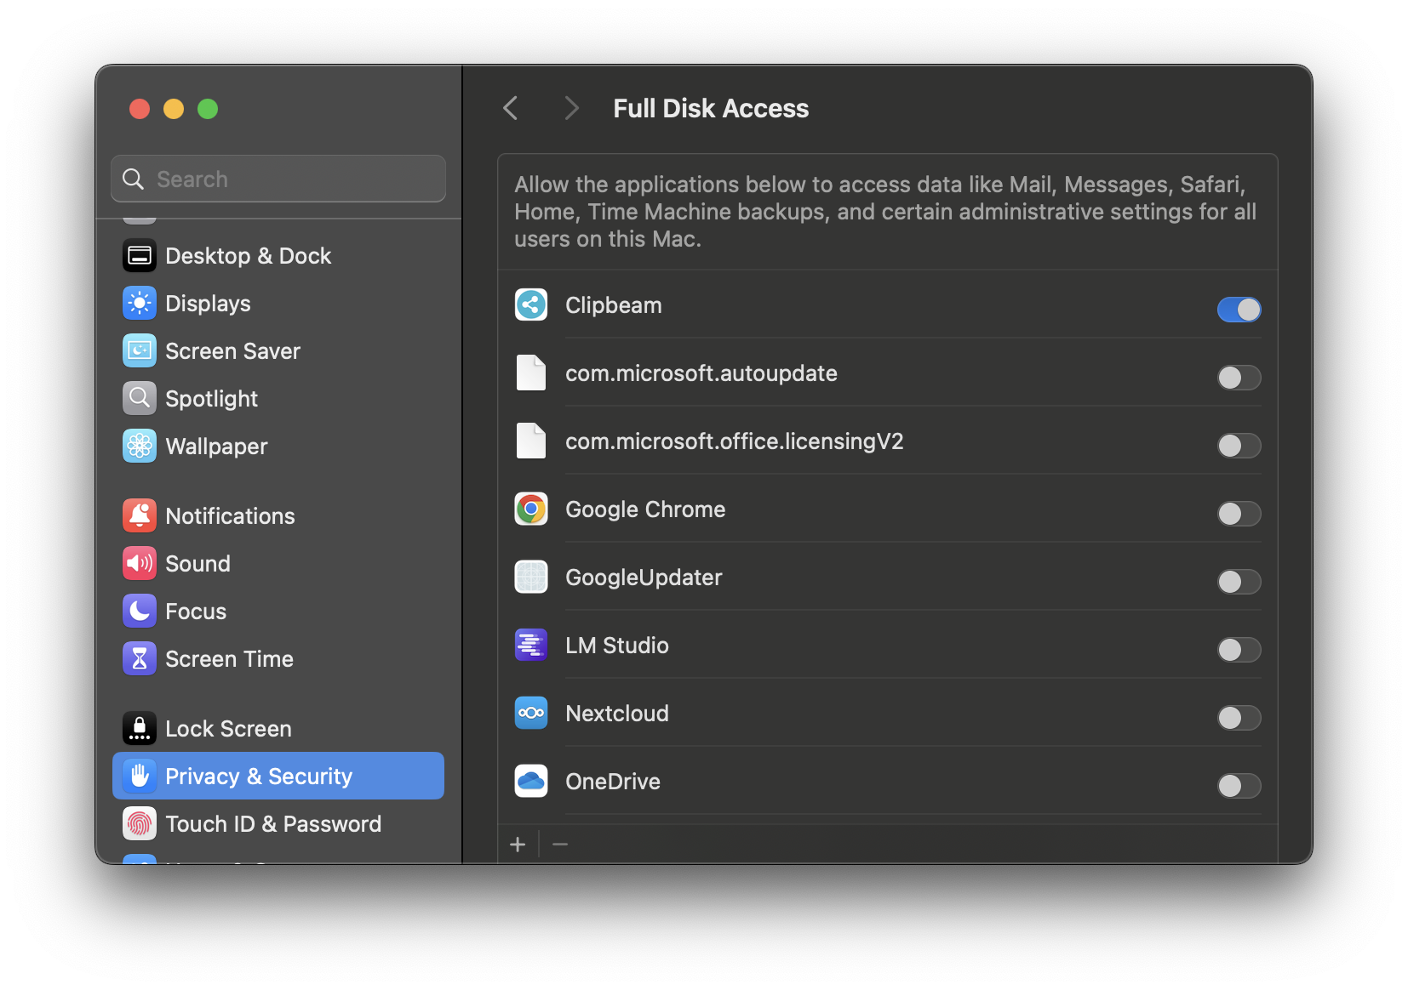Select the com.microsoft.office.licensingV2 label
This screenshot has height=990, width=1408.
click(735, 441)
